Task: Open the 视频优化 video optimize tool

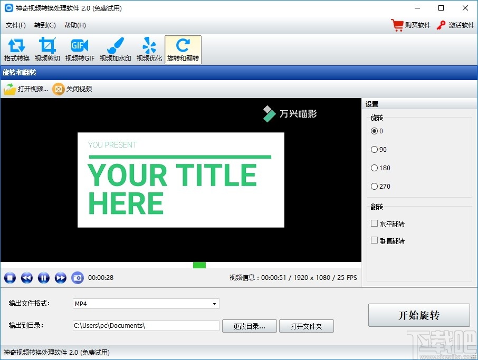Action: pos(149,50)
